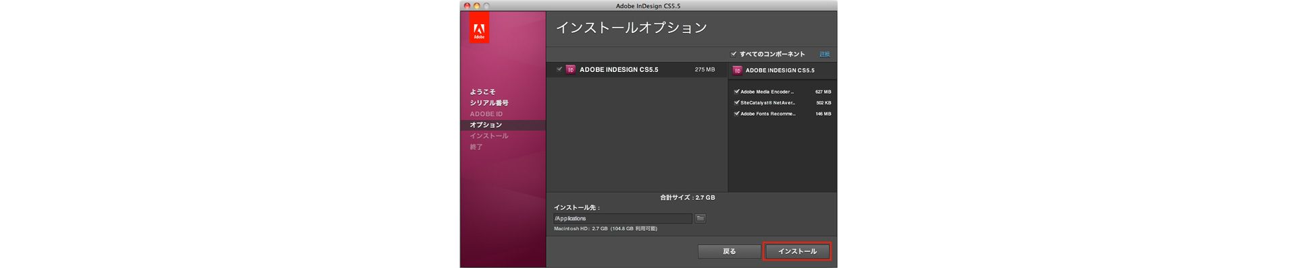Click the インストール button
Screen dimensions: 1297x268
(x=797, y=251)
